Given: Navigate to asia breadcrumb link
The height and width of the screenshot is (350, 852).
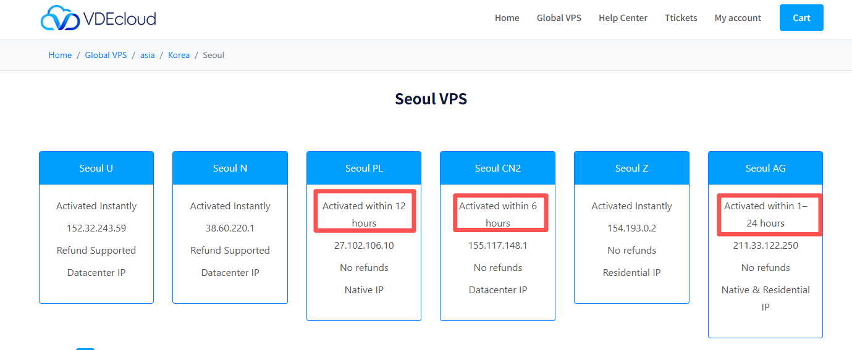Looking at the screenshot, I should pos(147,55).
